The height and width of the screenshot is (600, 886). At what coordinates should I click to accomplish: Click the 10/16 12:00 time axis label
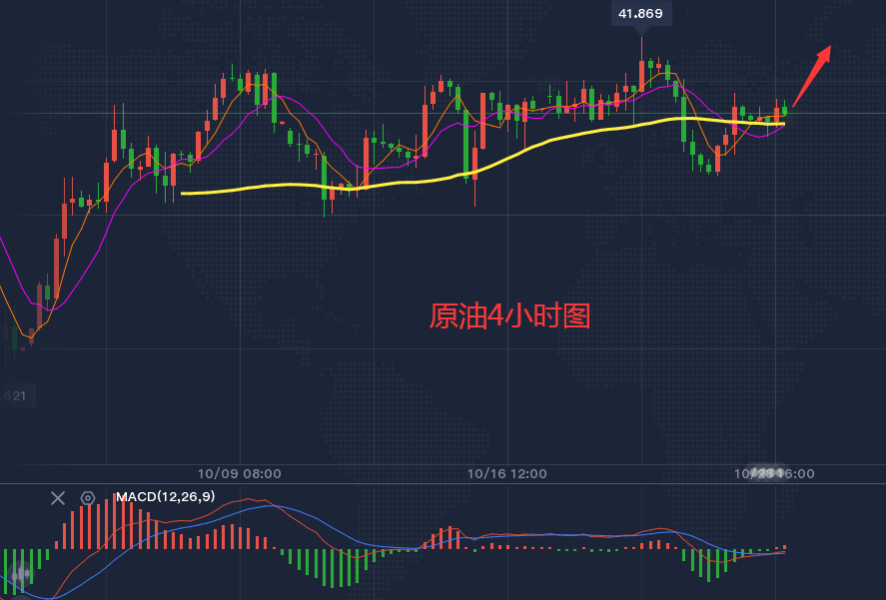[x=506, y=473]
